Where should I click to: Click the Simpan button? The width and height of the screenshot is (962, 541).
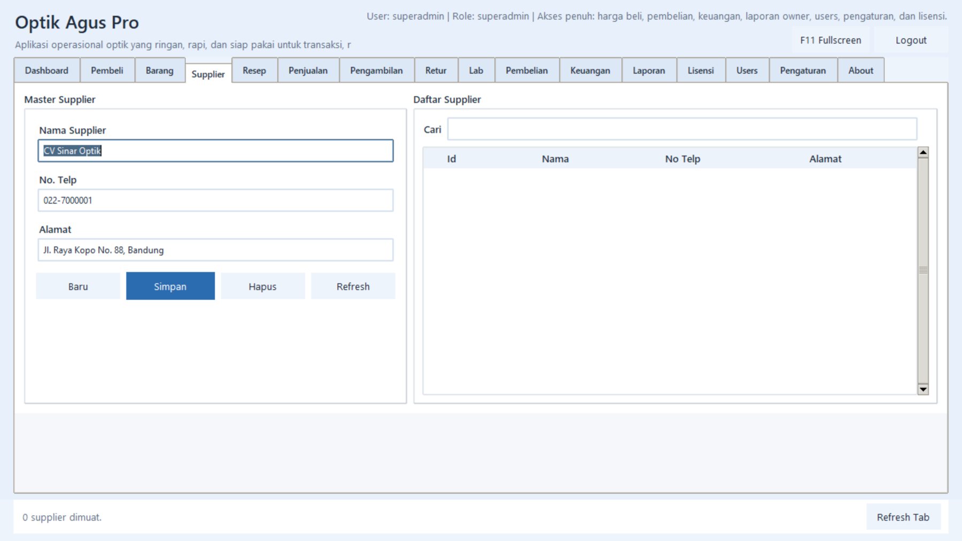point(170,286)
